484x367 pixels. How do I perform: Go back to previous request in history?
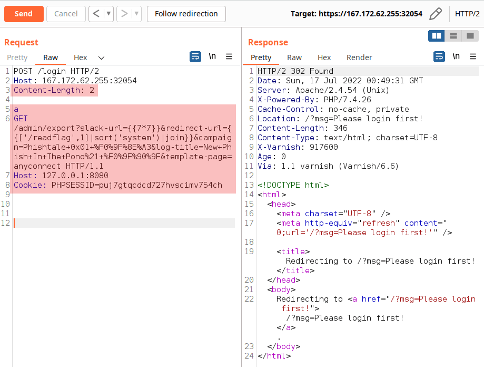[x=96, y=14]
